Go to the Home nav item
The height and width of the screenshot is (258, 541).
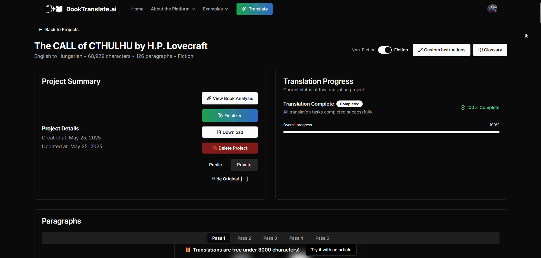coord(137,9)
